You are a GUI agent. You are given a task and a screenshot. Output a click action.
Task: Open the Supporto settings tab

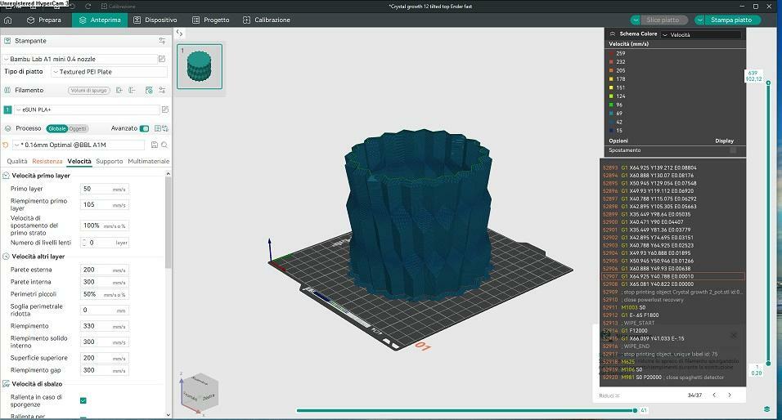[x=109, y=162]
